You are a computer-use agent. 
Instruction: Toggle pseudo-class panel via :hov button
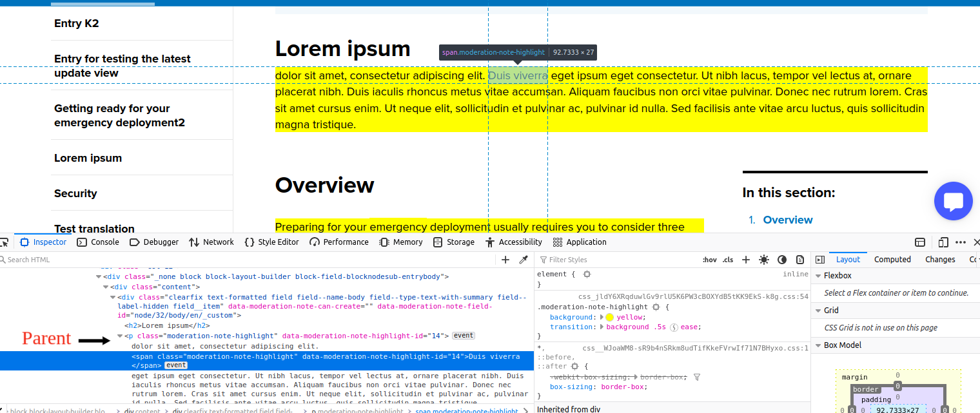[709, 259]
